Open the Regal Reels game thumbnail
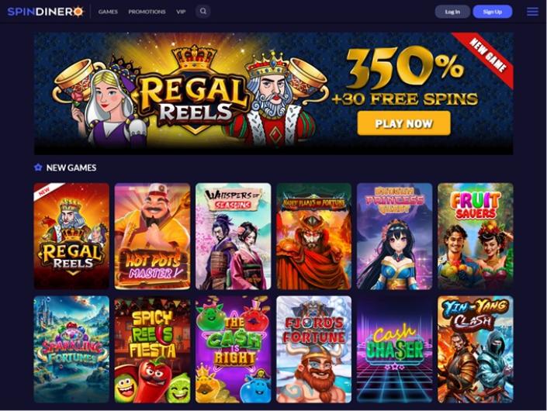 [x=71, y=237]
